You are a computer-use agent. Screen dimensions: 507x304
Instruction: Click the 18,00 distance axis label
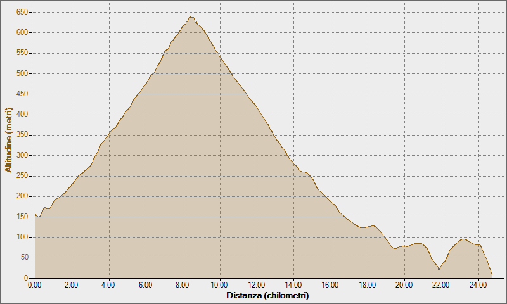tap(368, 285)
